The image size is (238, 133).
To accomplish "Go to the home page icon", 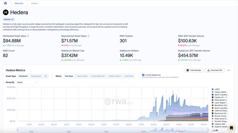I will pos(6,3).
